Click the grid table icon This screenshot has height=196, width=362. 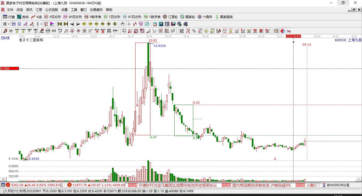(x=276, y=31)
